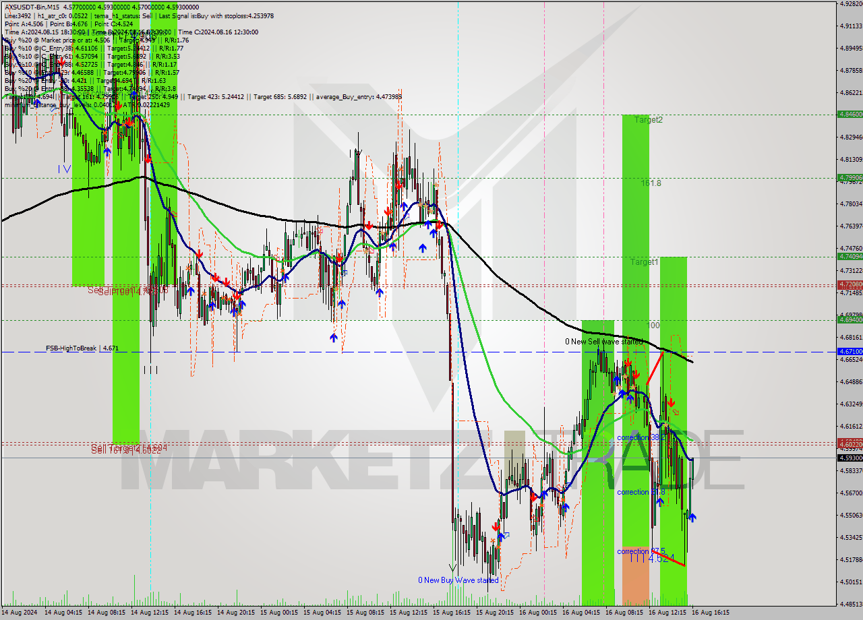Click the 4.61612 price axis value
This screenshot has height=620, width=863.
(x=851, y=426)
